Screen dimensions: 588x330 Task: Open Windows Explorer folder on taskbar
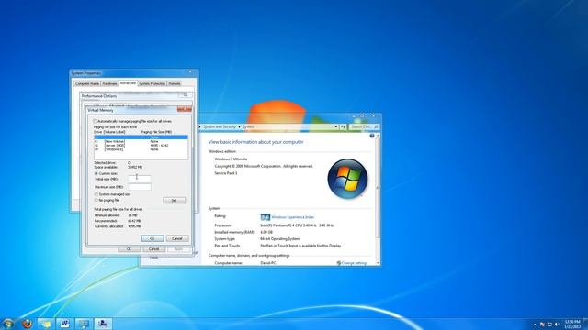pyautogui.click(x=46, y=324)
